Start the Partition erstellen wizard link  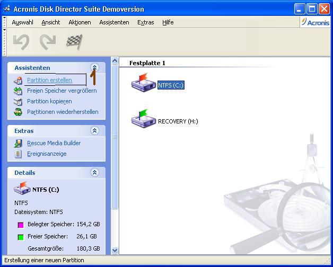[49, 80]
